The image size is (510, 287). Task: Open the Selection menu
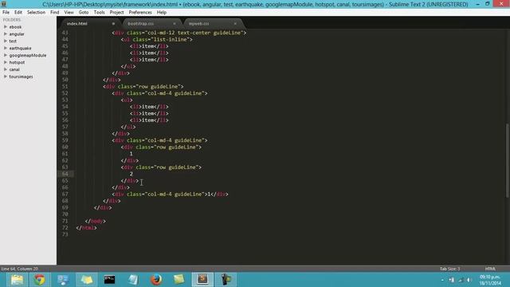point(36,13)
